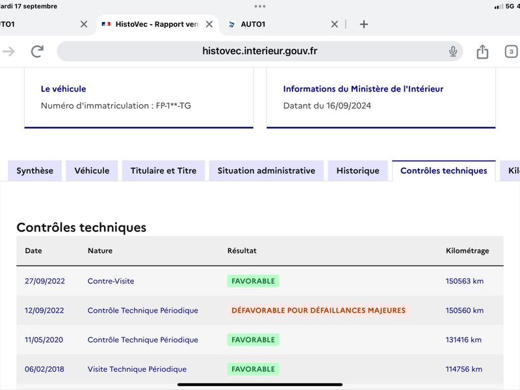
Task: Click the Kilométrage column header
Action: click(x=467, y=251)
